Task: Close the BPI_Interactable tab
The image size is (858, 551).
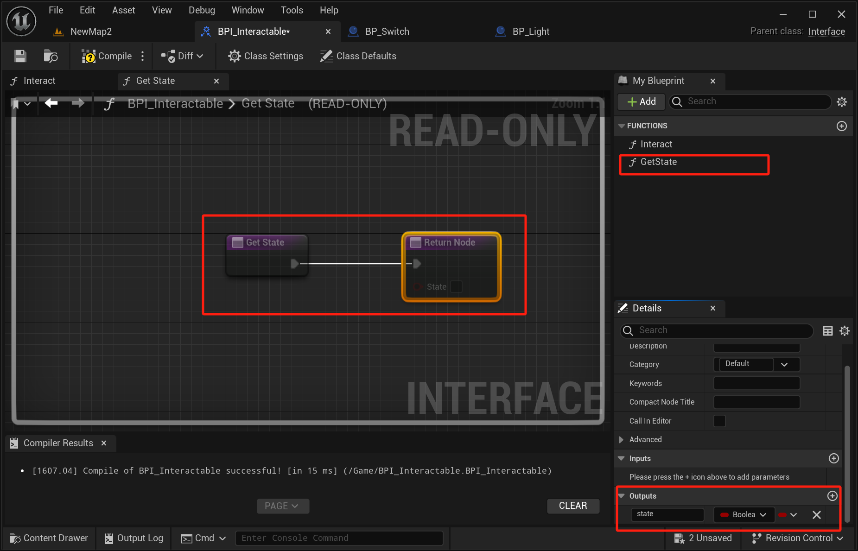Action: coord(328,32)
